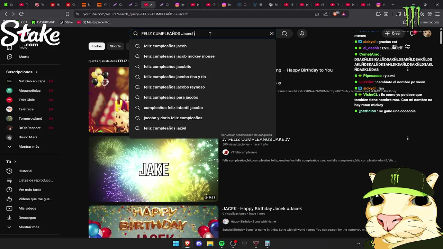Open the JAKE fireworks video thumbnail
This screenshot has width=443, height=249.
153,169
